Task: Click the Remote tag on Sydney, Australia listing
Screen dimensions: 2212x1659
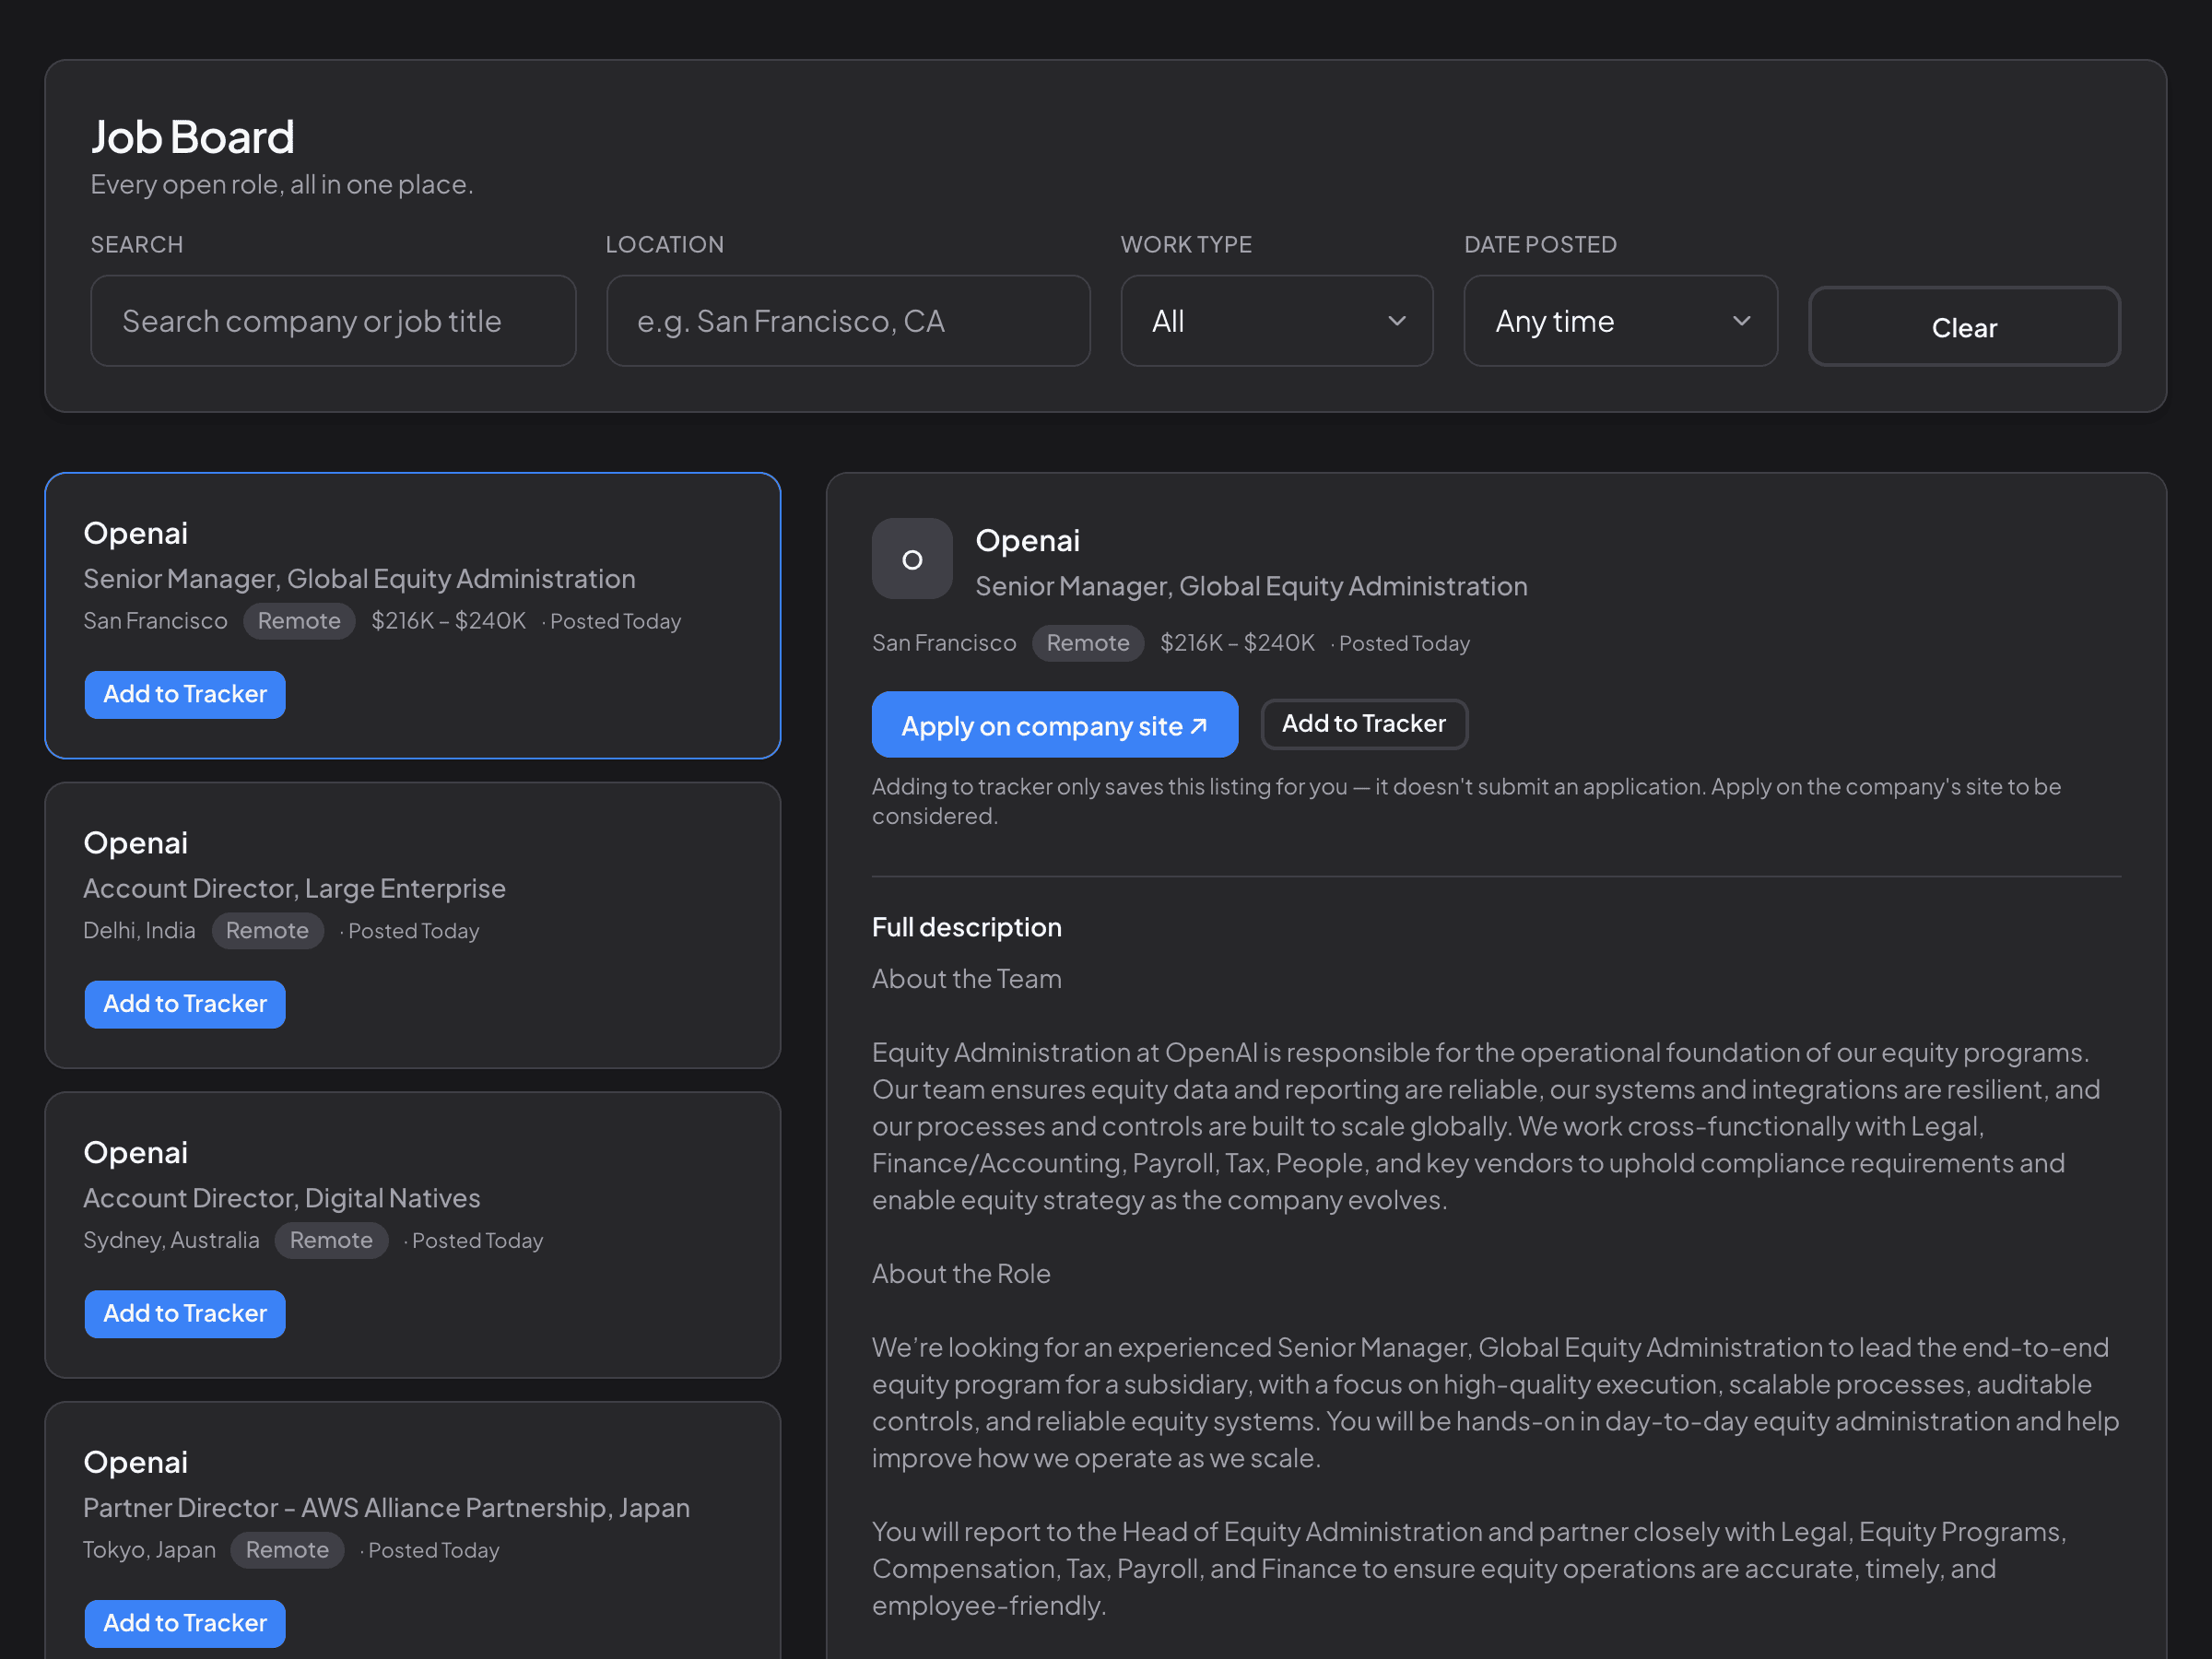Action: click(331, 1241)
